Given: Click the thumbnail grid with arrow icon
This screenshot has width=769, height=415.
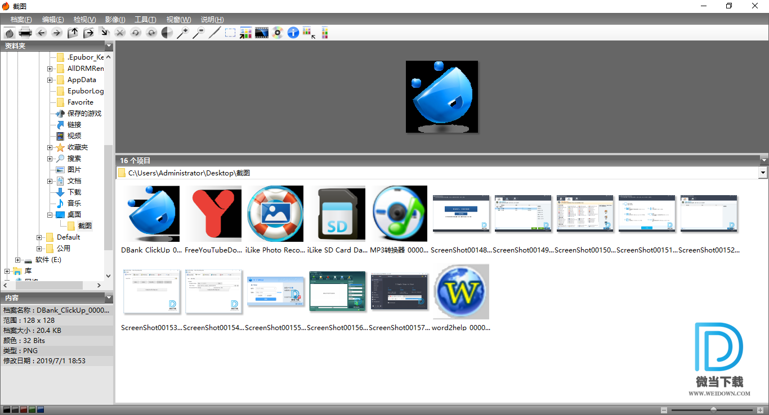Looking at the screenshot, I should click(x=246, y=33).
